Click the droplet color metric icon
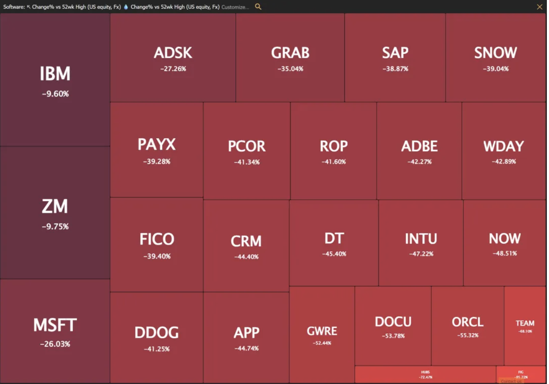Screen dimensions: 549x384 coord(126,7)
